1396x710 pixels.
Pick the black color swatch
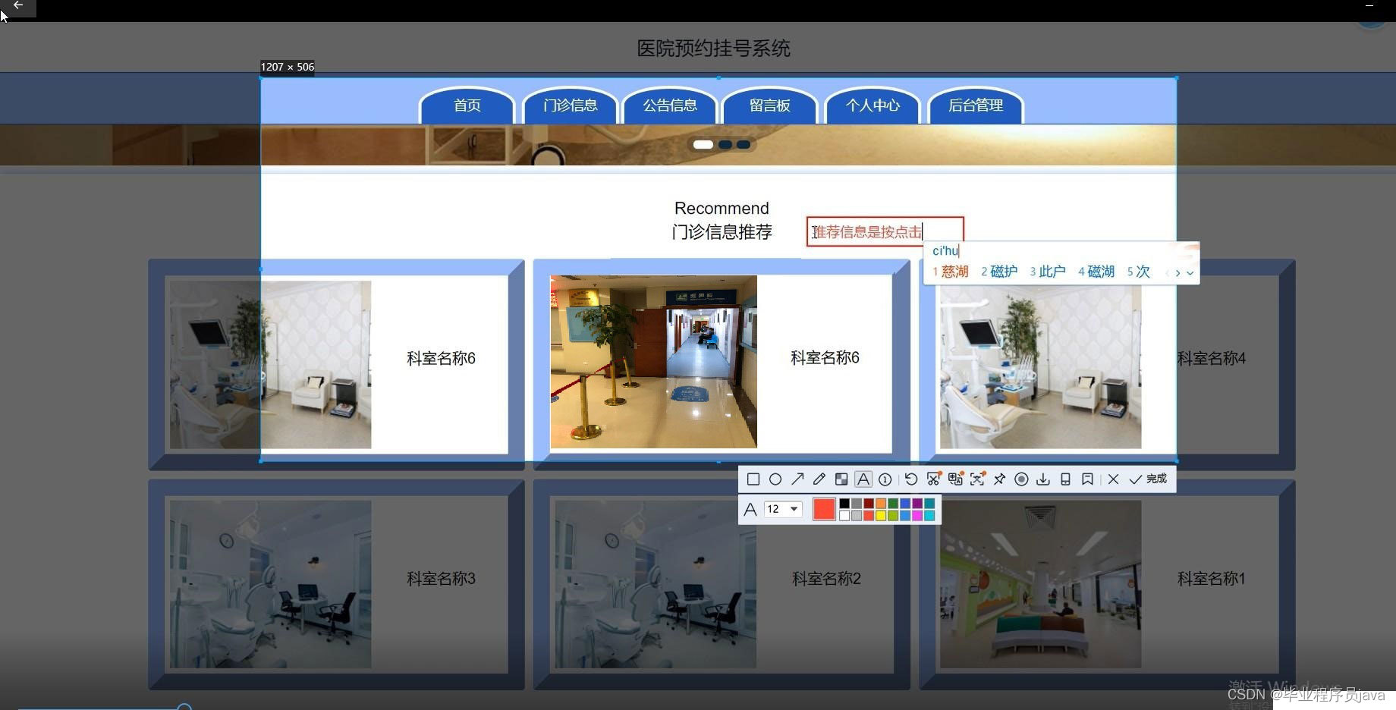point(844,504)
